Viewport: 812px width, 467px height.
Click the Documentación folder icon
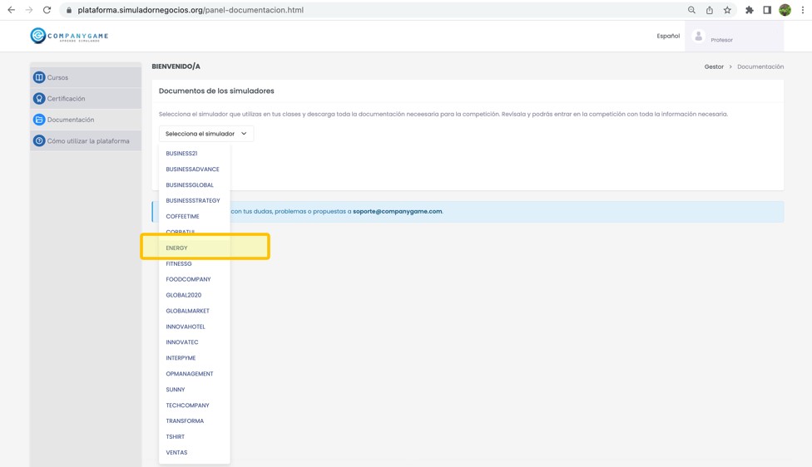click(x=39, y=120)
